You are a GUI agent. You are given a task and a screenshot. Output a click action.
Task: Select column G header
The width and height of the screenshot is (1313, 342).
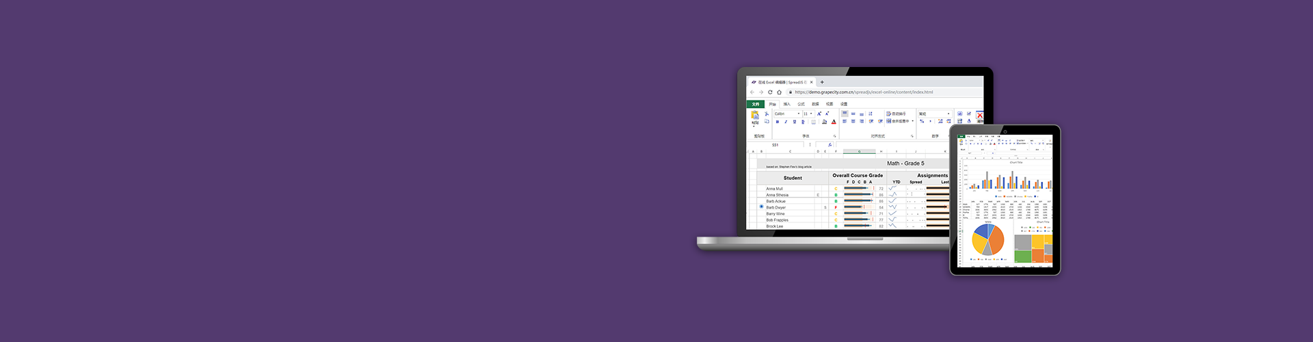pyautogui.click(x=860, y=151)
